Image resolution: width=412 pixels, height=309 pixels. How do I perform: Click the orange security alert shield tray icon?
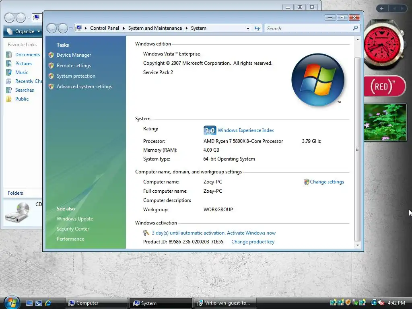pos(348,303)
